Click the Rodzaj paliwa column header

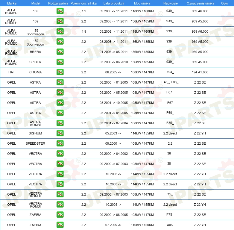[x=58, y=3]
